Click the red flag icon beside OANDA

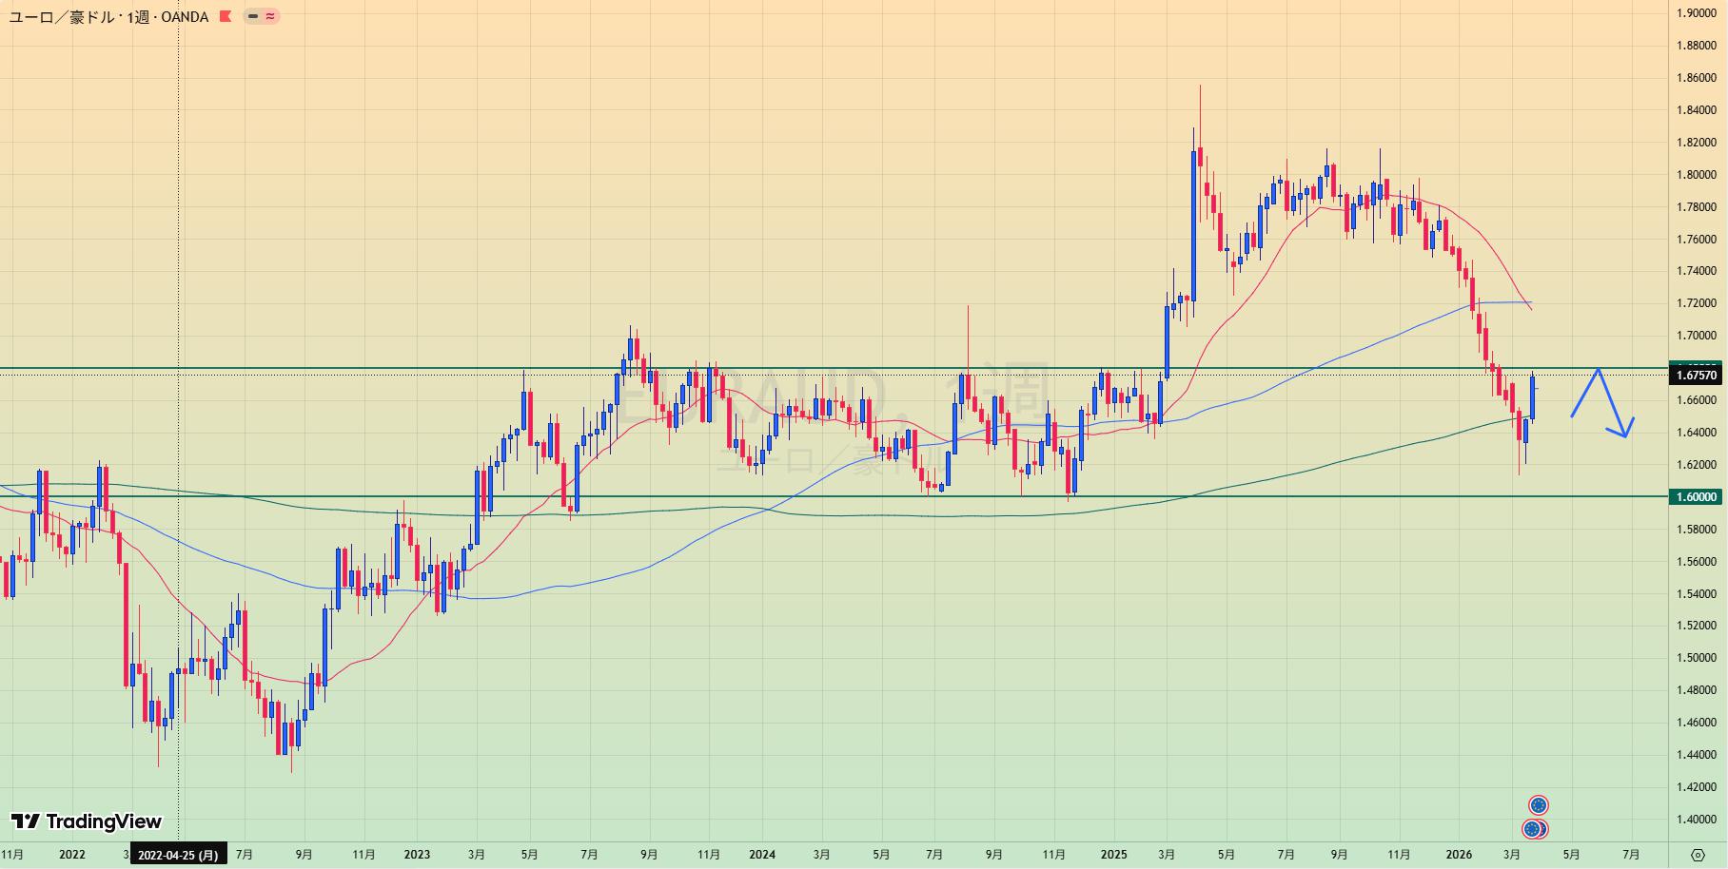pyautogui.click(x=226, y=16)
